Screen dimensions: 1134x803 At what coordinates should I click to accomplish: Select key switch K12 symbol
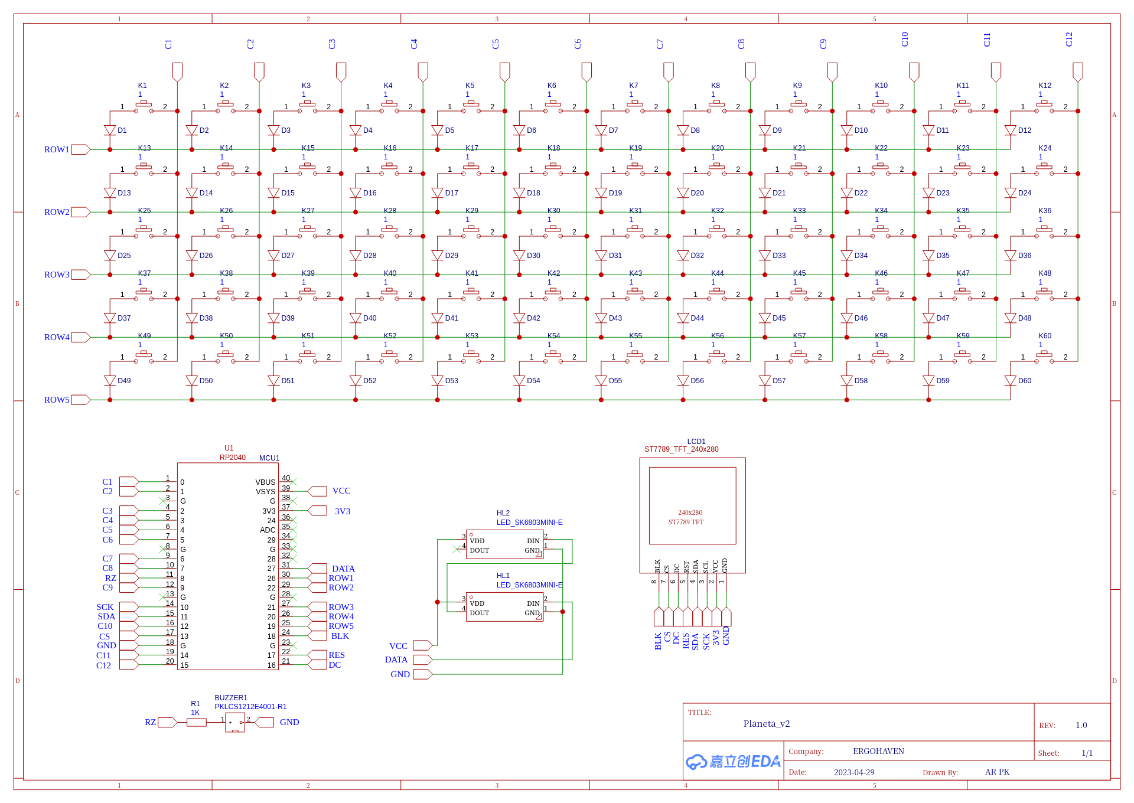(x=1044, y=106)
